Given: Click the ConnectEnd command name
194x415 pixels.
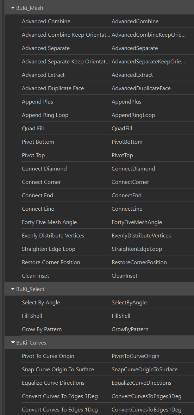Looking at the screenshot, I should pyautogui.click(x=126, y=195).
